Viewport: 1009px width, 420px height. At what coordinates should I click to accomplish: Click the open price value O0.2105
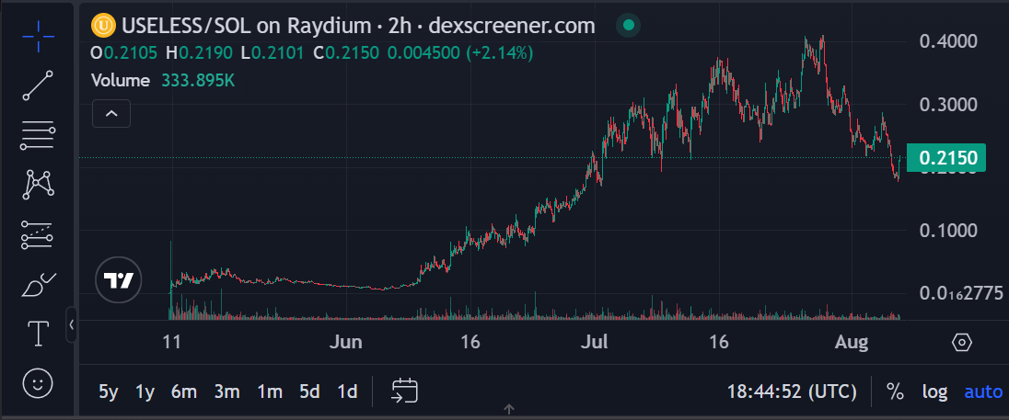pos(124,53)
